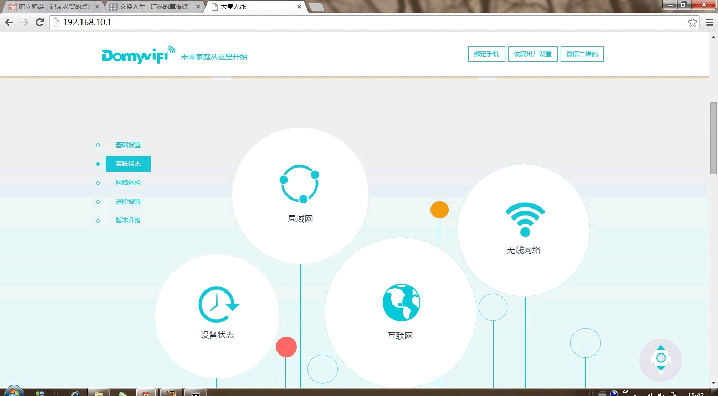The width and height of the screenshot is (718, 396).
Task: Open the 互联网 globe icon
Action: pyautogui.click(x=401, y=303)
